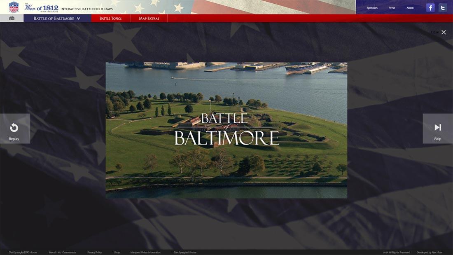Switch to the Battle Topics tab

110,18
